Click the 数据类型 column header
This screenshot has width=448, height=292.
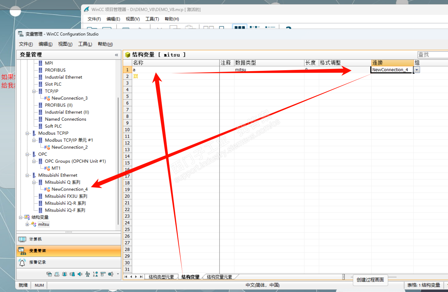tap(269, 63)
